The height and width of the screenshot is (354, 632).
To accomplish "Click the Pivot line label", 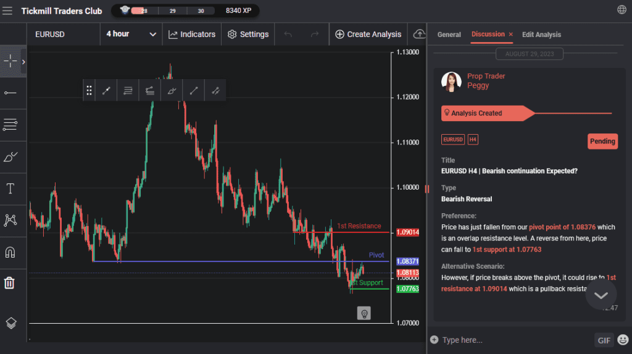I will click(x=376, y=255).
